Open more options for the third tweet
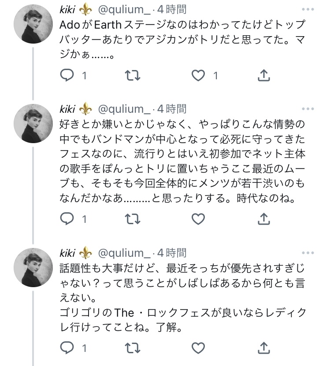Screen dimensions: 330x366 pyautogui.click(x=308, y=252)
